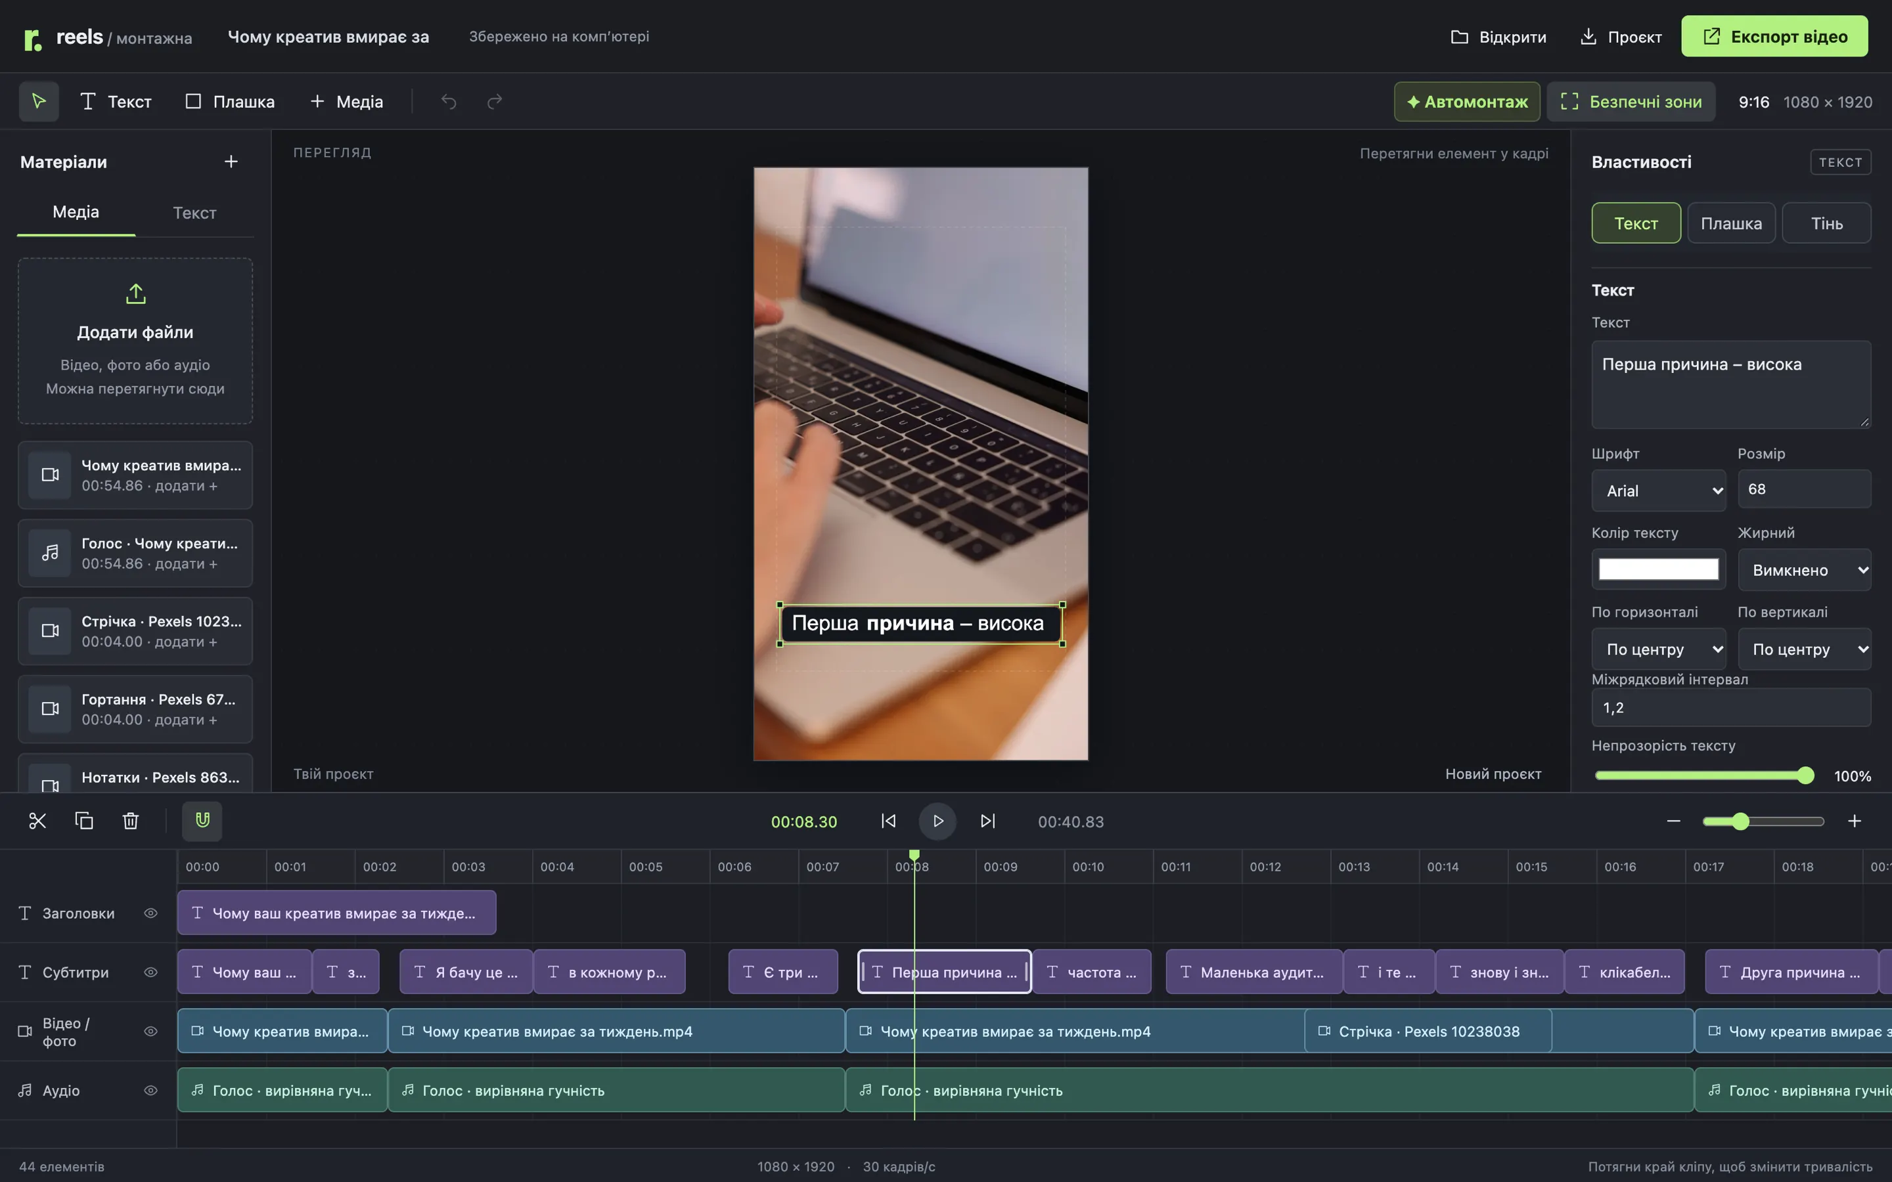Click the Розмір field showing 68

pyautogui.click(x=1805, y=489)
